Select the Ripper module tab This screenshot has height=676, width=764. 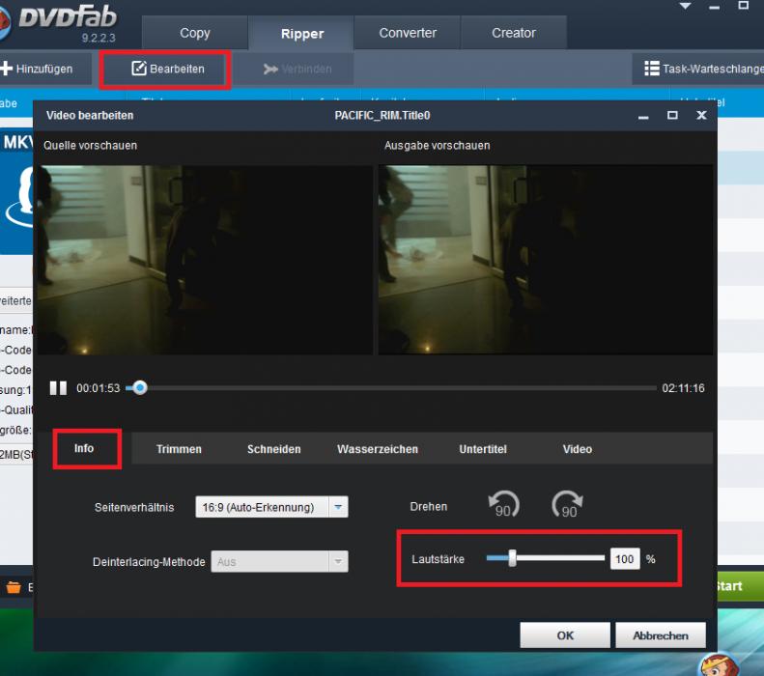click(x=302, y=34)
